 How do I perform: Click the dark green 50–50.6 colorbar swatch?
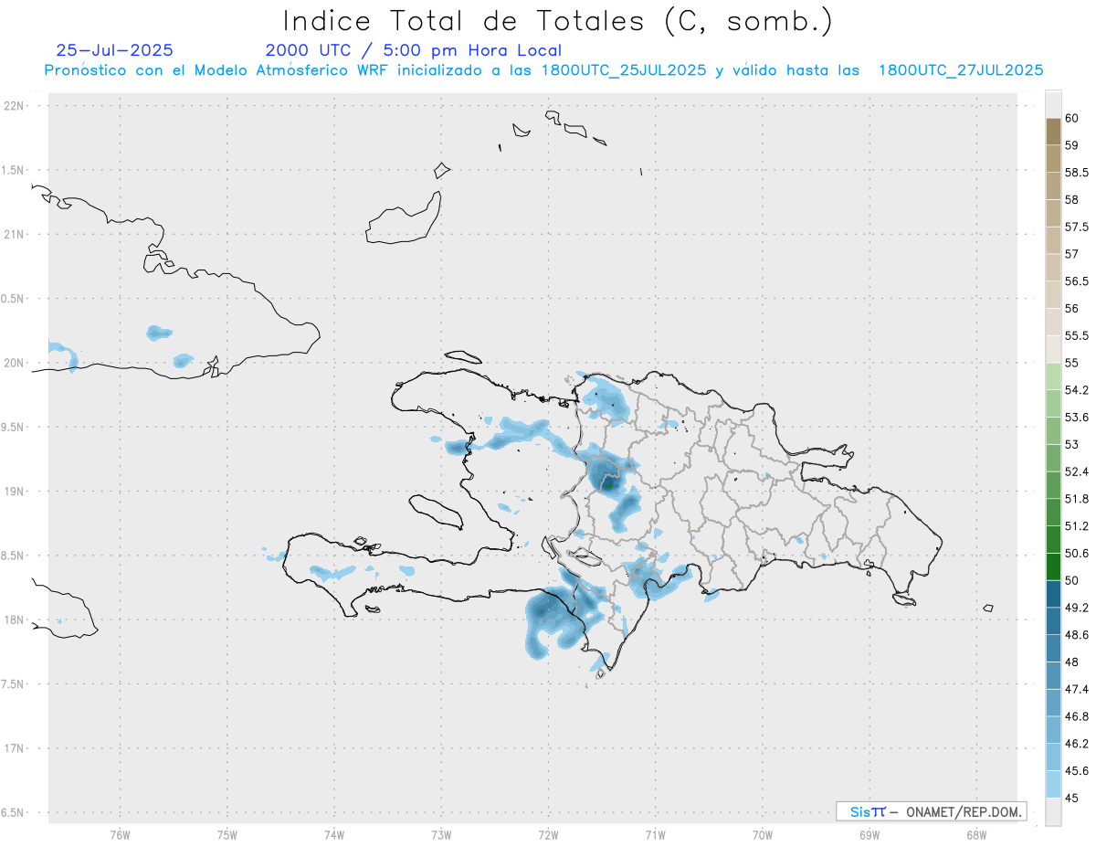tap(1053, 566)
